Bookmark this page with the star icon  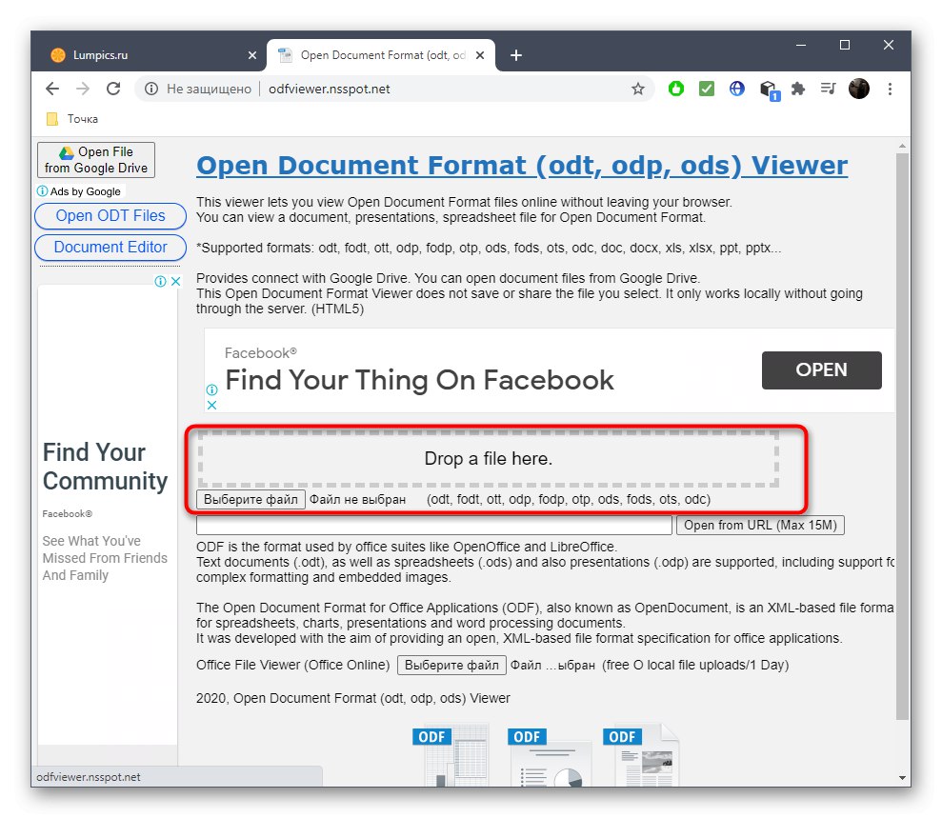pyautogui.click(x=637, y=89)
